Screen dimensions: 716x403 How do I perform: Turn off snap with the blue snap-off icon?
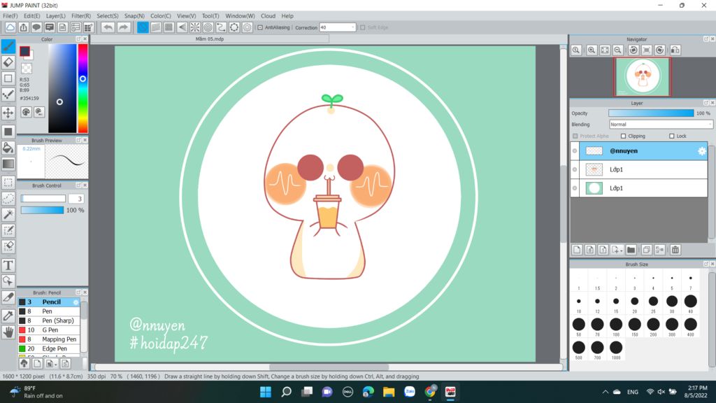[143, 27]
